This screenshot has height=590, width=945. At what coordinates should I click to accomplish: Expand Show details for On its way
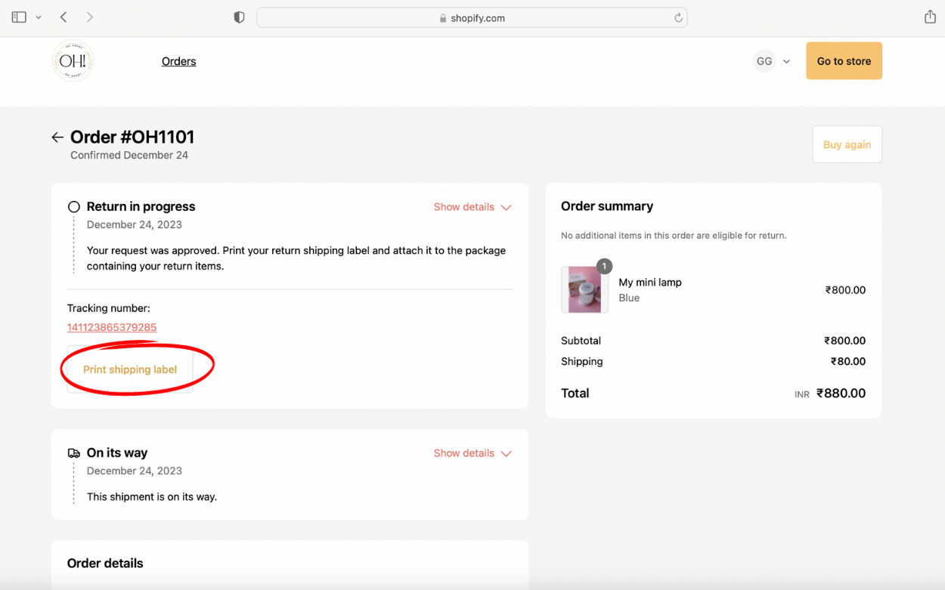[x=472, y=453]
